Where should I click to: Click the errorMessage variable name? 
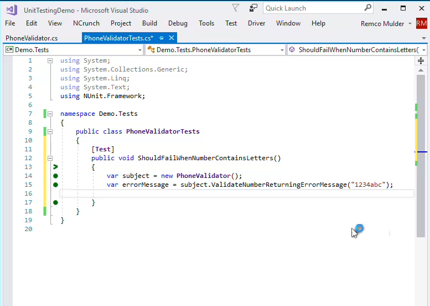(x=146, y=185)
